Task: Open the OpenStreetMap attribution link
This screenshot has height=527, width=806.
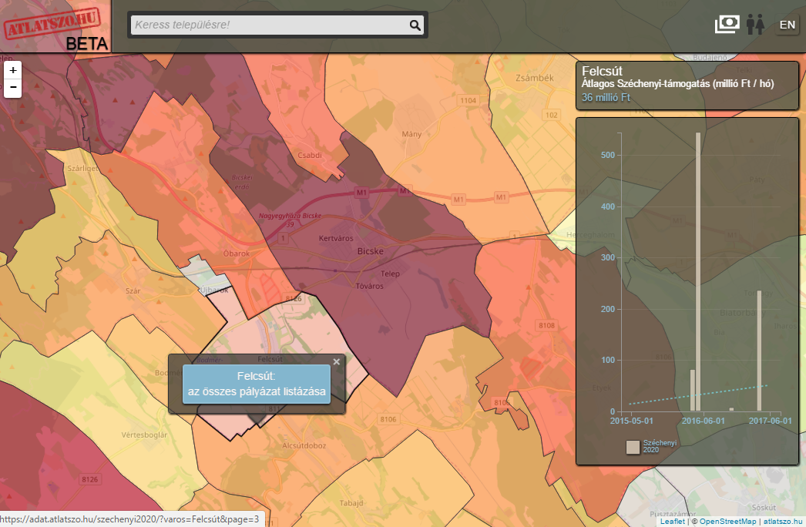Action: tap(727, 522)
